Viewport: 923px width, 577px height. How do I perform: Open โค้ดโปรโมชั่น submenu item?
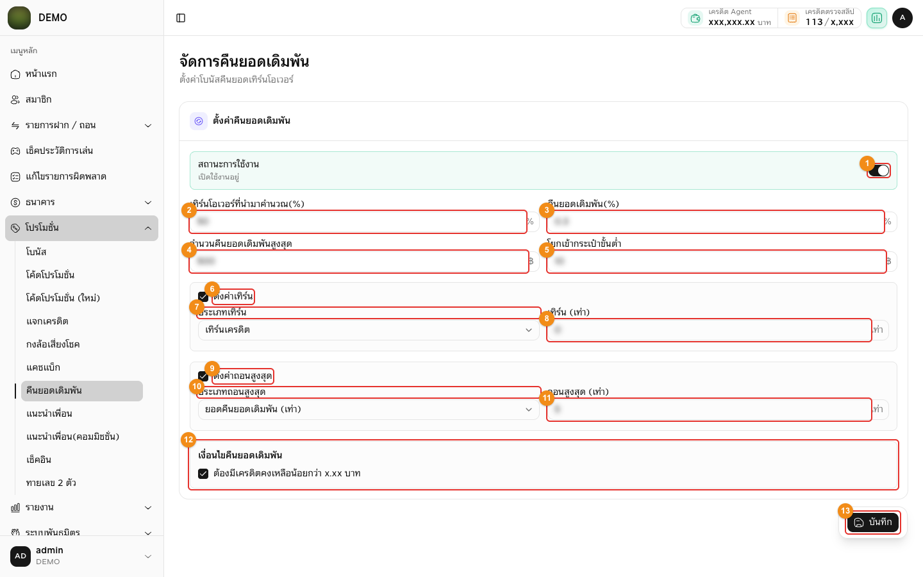82,276
